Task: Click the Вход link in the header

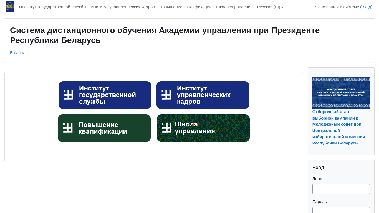Action: point(366,7)
